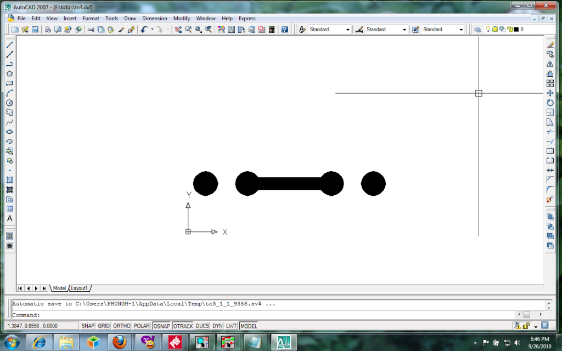The width and height of the screenshot is (562, 351).
Task: Click the Cut to clipboard icon
Action: pyautogui.click(x=91, y=30)
